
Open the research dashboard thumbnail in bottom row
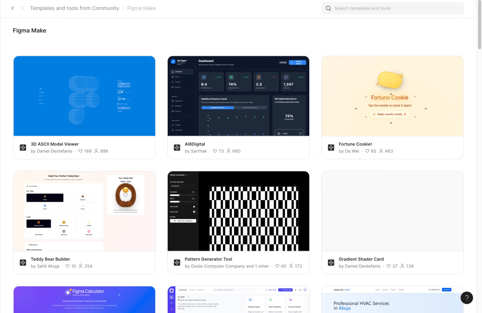tap(238, 299)
